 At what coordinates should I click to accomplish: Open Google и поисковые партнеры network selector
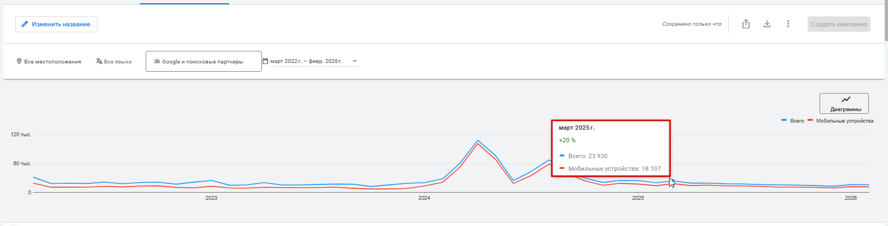pyautogui.click(x=203, y=61)
